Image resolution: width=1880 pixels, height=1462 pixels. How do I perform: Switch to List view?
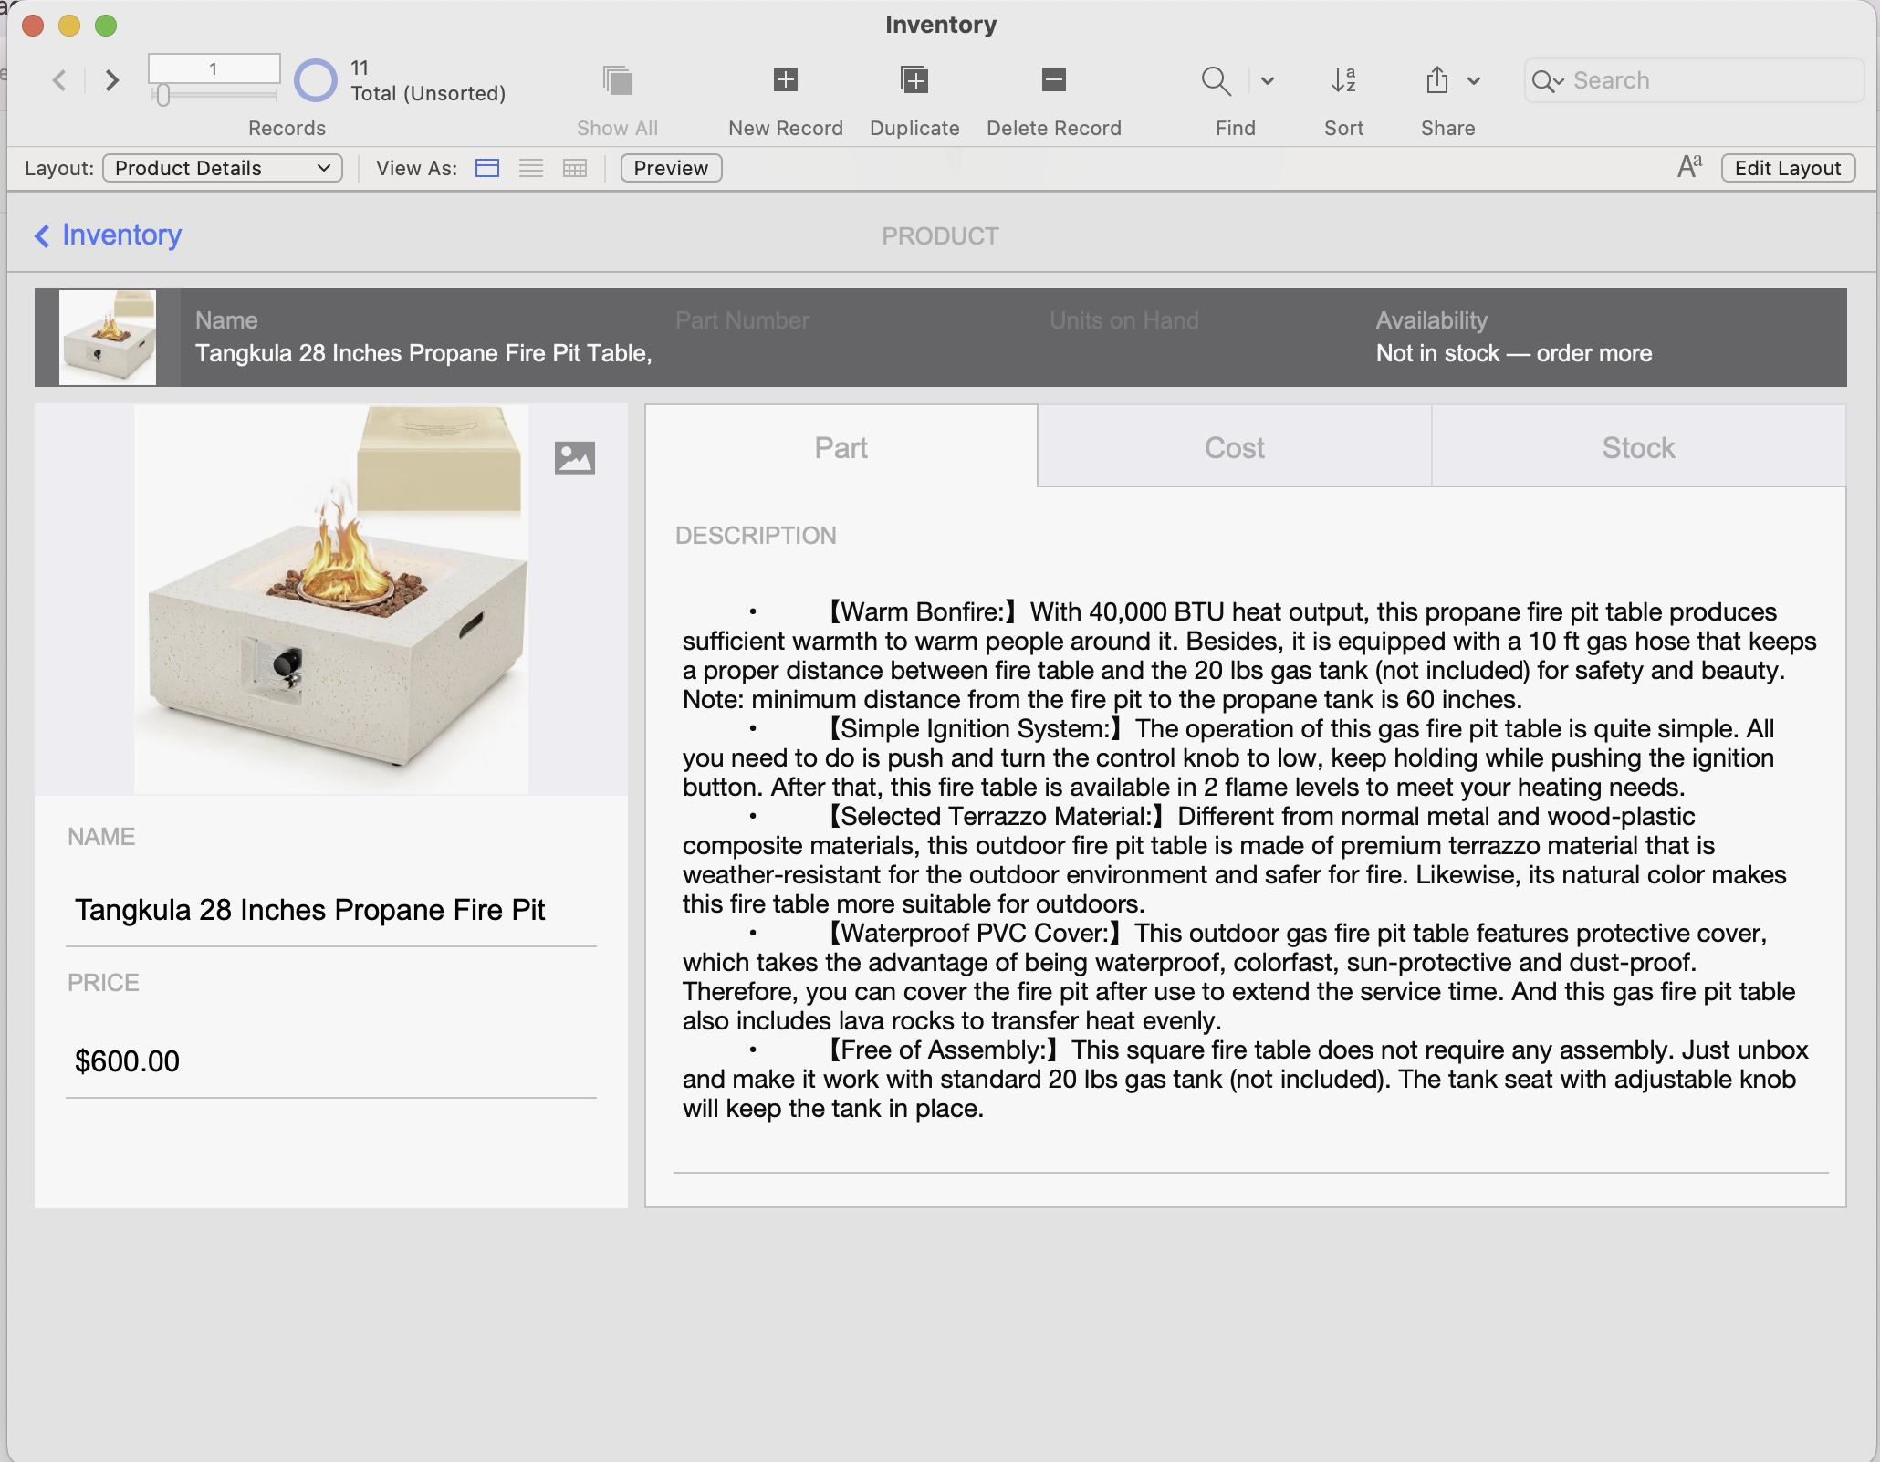(x=531, y=168)
